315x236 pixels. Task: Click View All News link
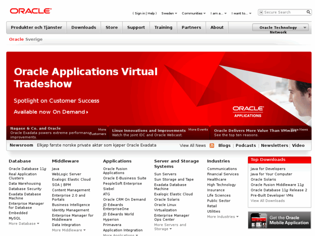pyautogui.click(x=193, y=145)
